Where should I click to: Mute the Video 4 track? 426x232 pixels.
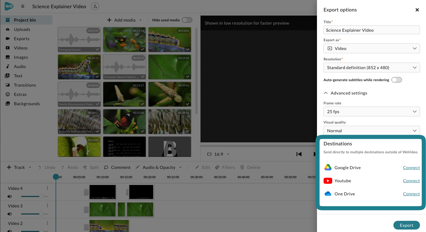[10, 196]
